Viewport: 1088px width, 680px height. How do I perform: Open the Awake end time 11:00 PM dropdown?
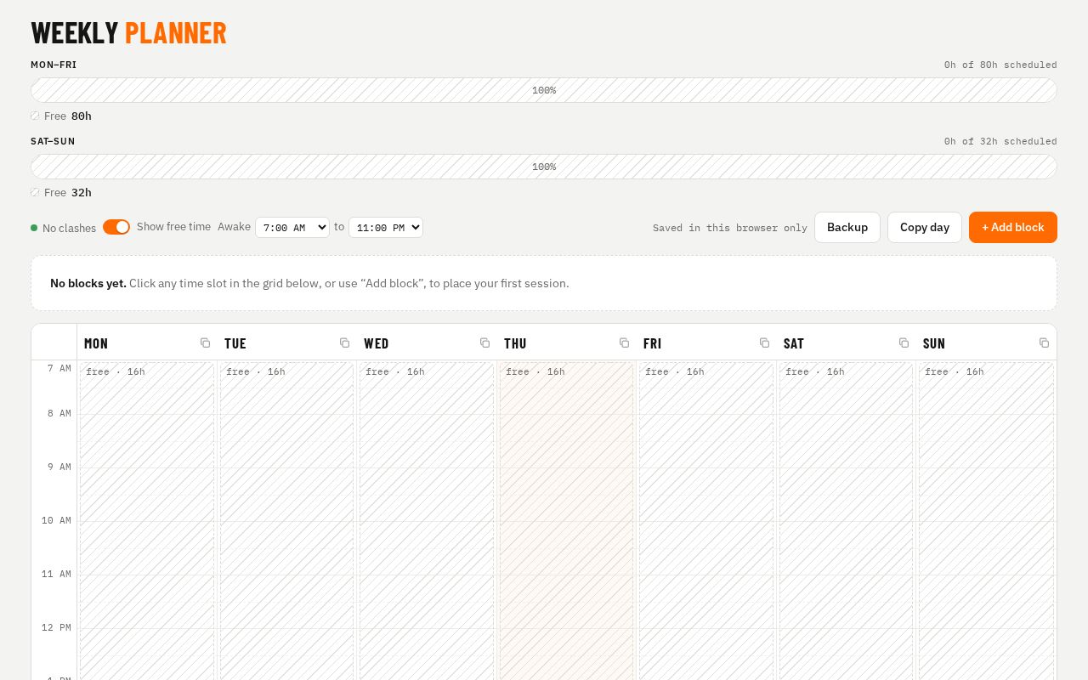(386, 227)
